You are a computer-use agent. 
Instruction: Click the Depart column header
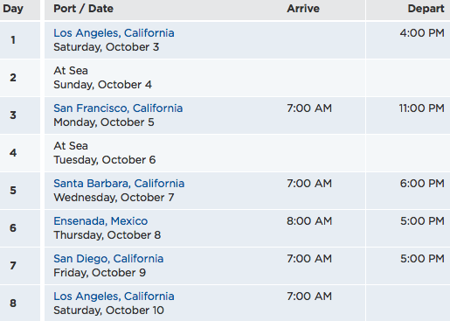pyautogui.click(x=426, y=9)
